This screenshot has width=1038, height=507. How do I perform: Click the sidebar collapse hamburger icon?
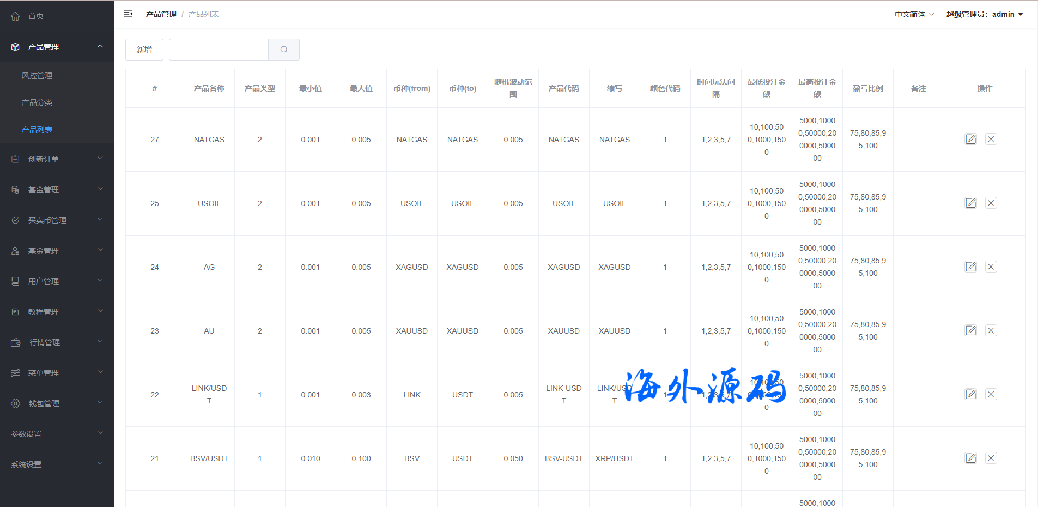(128, 14)
